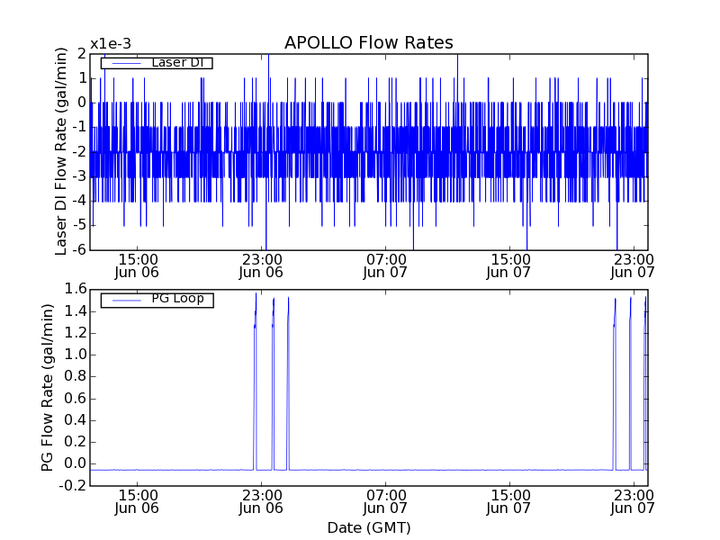Click the bottom chart's 23:00 Jun 06 label
The height and width of the screenshot is (540, 720).
point(261,502)
